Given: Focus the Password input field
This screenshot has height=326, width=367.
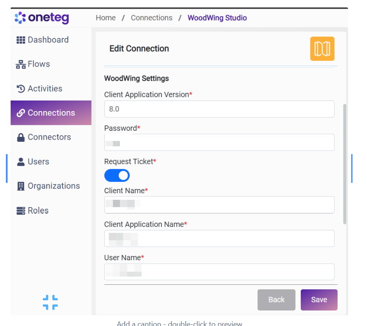Looking at the screenshot, I should point(219,143).
